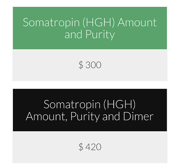Click the black Amount, Purity and Dimer header
The image size is (180, 165).
pyautogui.click(x=90, y=110)
